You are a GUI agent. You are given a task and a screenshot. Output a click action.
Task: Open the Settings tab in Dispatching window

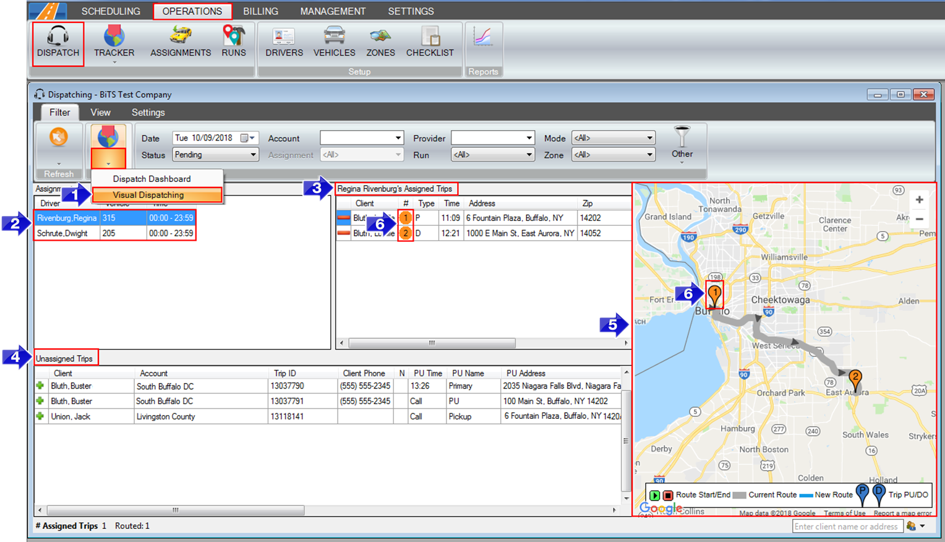(x=148, y=113)
